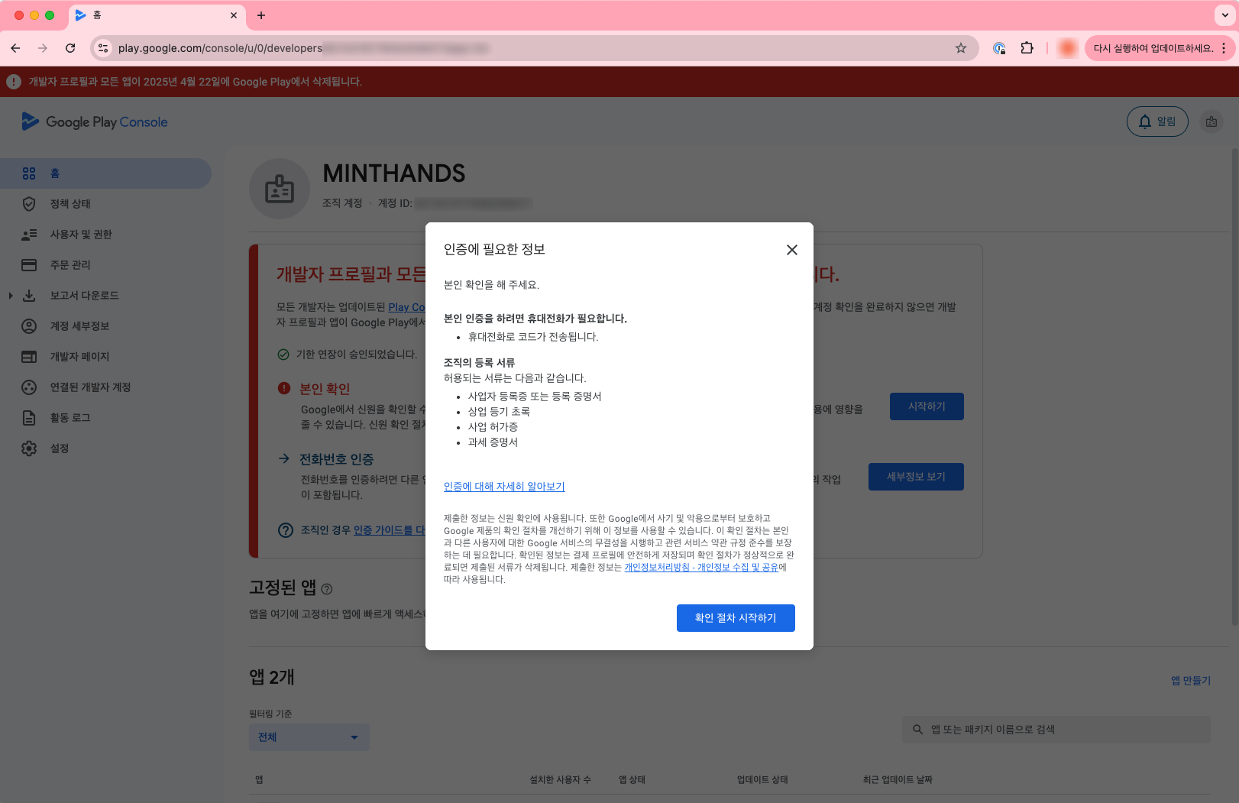Open 연결된 개발자 계정 in the sidebar
The width and height of the screenshot is (1239, 803).
click(105, 387)
